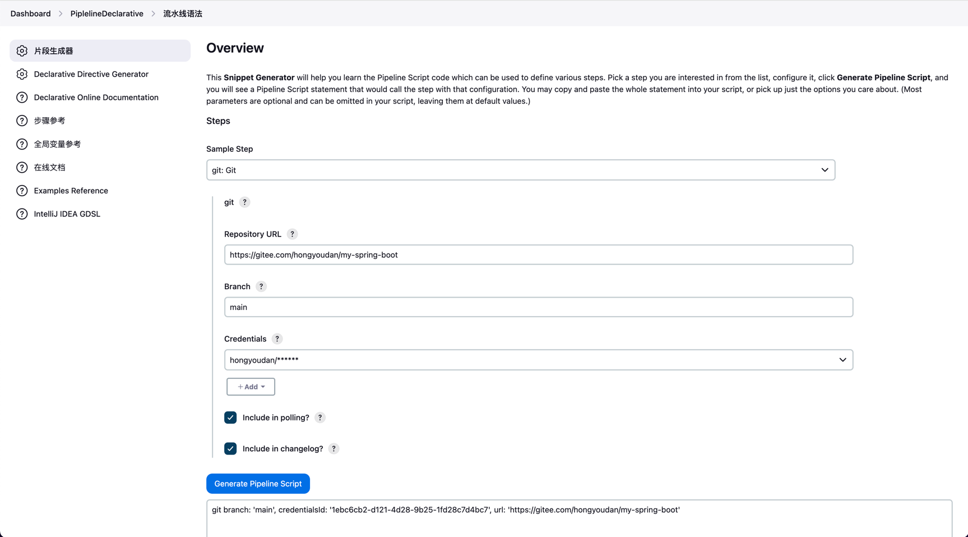This screenshot has width=968, height=537.
Task: Click the Declarative Directive Generator gear icon
Action: tap(22, 74)
